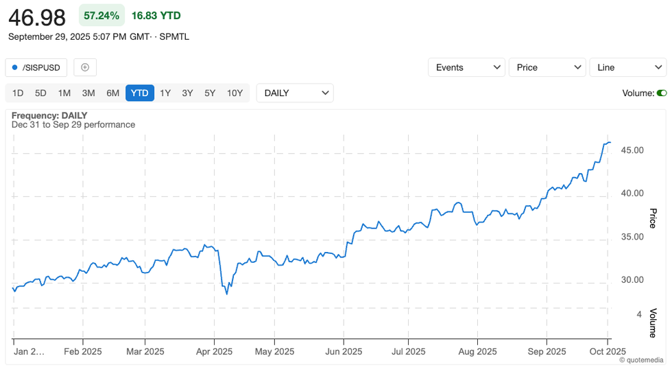
Task: Select the 1D time range
Action: 18,93
